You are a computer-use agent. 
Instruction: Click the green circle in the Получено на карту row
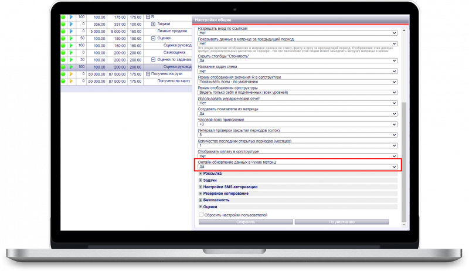coord(63,81)
